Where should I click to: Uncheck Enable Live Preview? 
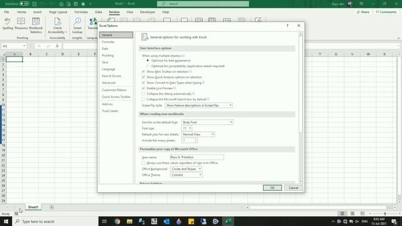143,88
